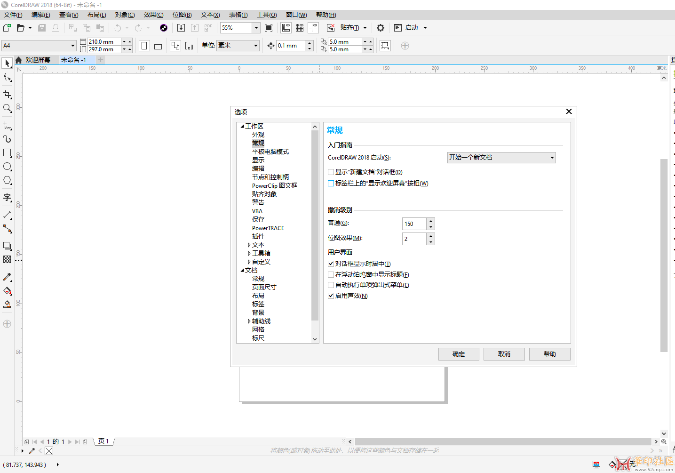675x473 pixels.
Task: Open the zoom level 55% dropdown
Action: (256, 28)
